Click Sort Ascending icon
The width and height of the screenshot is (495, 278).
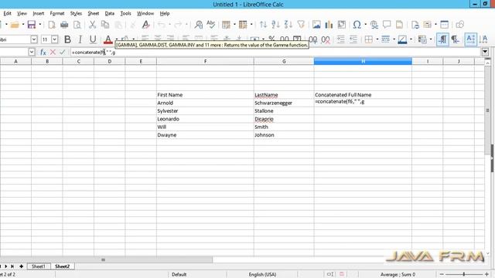(275, 25)
